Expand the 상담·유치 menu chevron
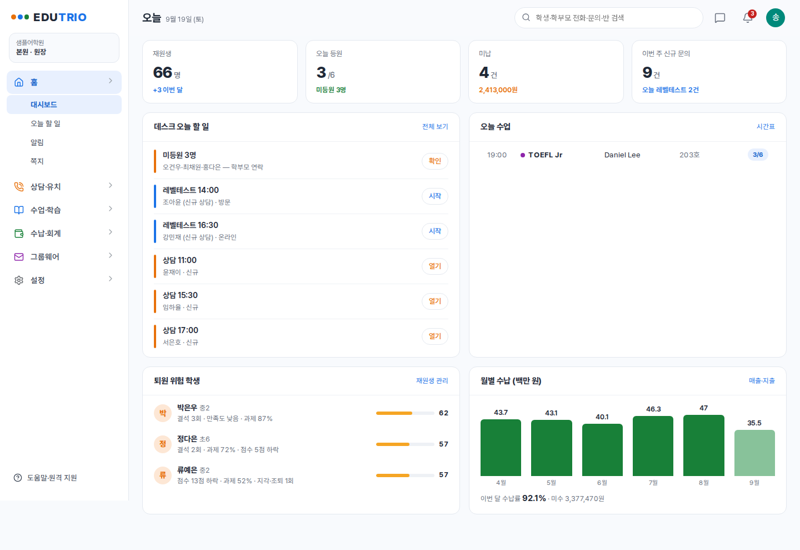 111,185
